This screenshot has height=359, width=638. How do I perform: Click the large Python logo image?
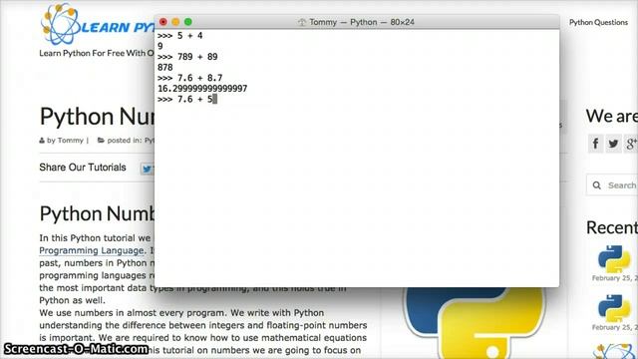pos(475,323)
